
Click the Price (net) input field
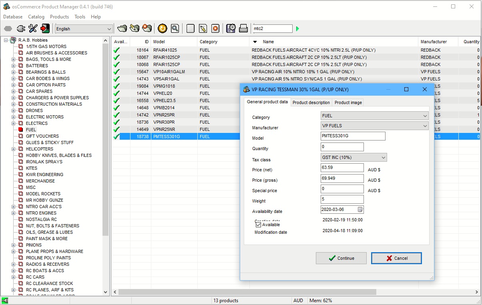(x=342, y=168)
